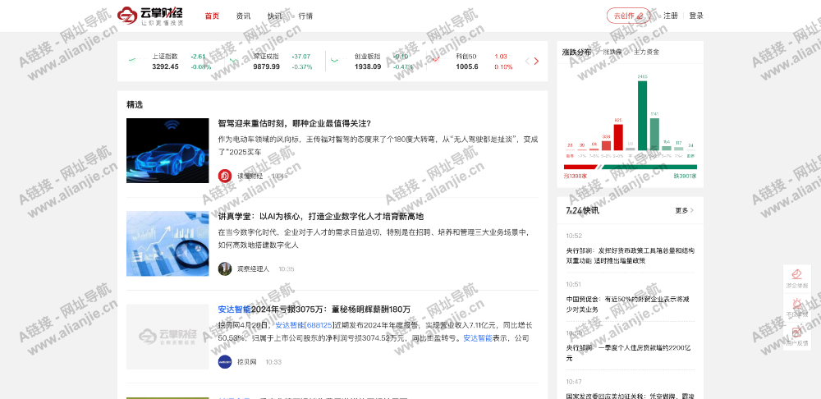The image size is (821, 399).
Task: Open the 10:52 央行邹澜 flash news
Action: [631, 255]
